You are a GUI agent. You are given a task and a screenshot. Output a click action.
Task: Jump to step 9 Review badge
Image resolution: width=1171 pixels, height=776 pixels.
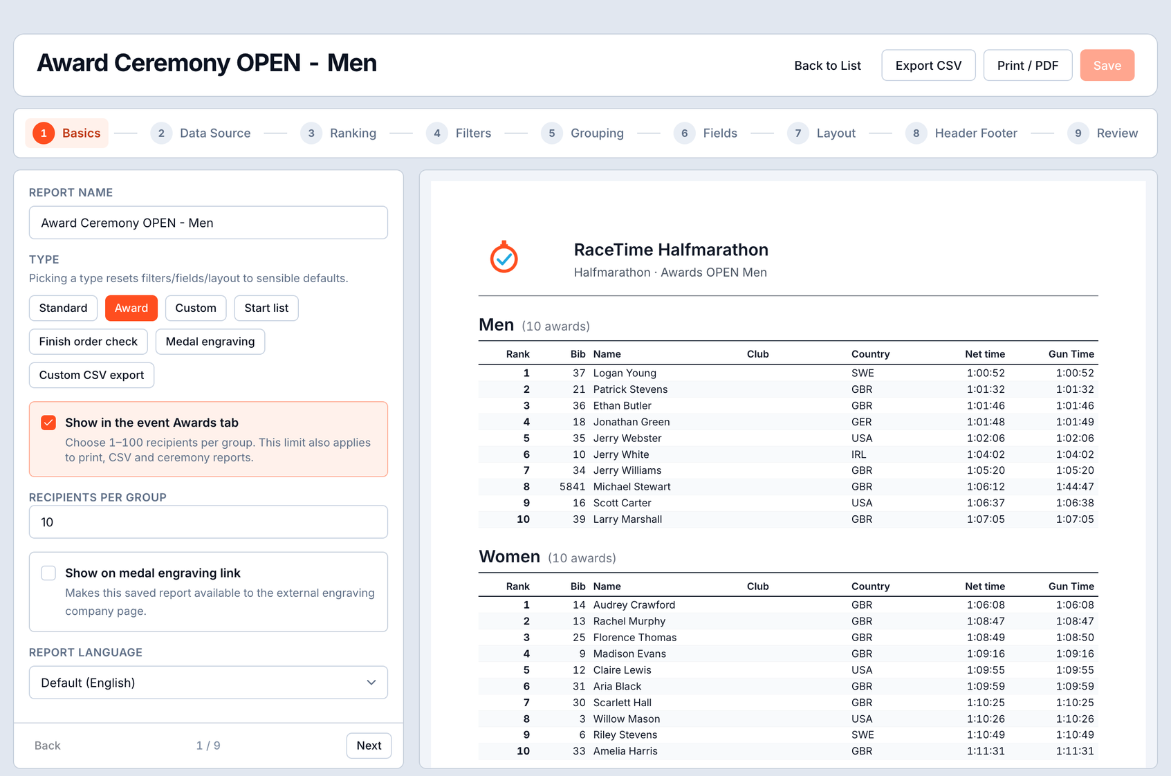[1078, 133]
